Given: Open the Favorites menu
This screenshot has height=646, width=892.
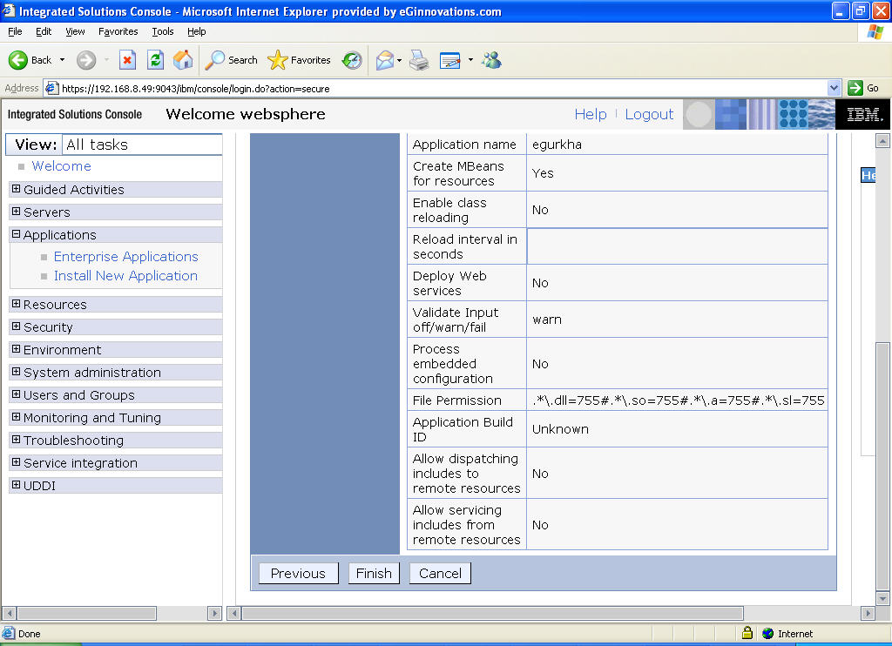Looking at the screenshot, I should click(x=118, y=31).
